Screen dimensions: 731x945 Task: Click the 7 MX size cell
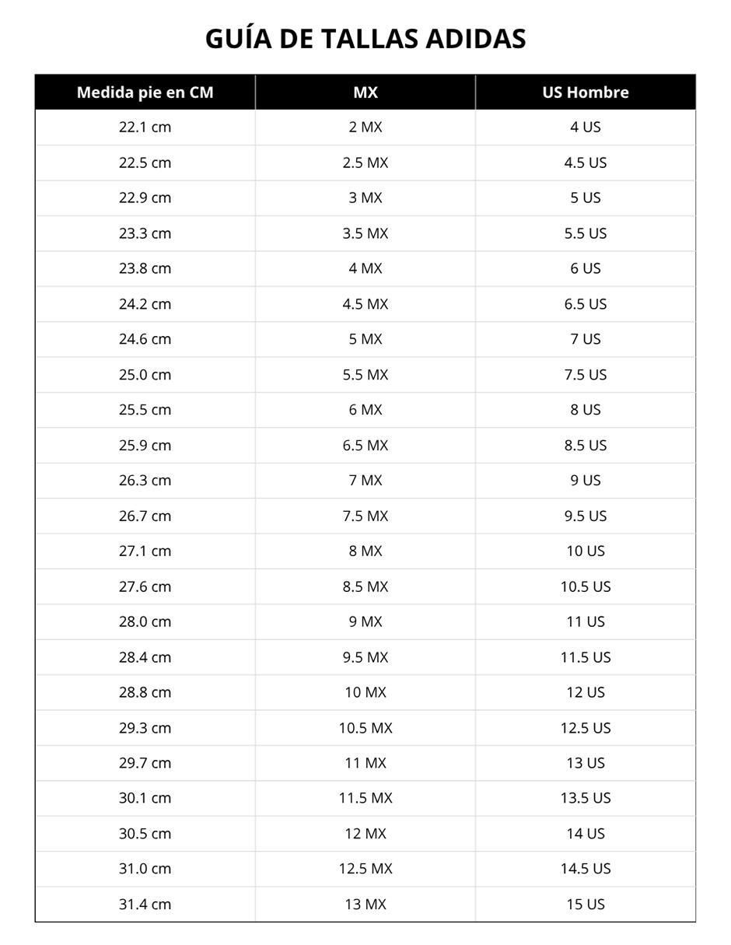click(365, 480)
